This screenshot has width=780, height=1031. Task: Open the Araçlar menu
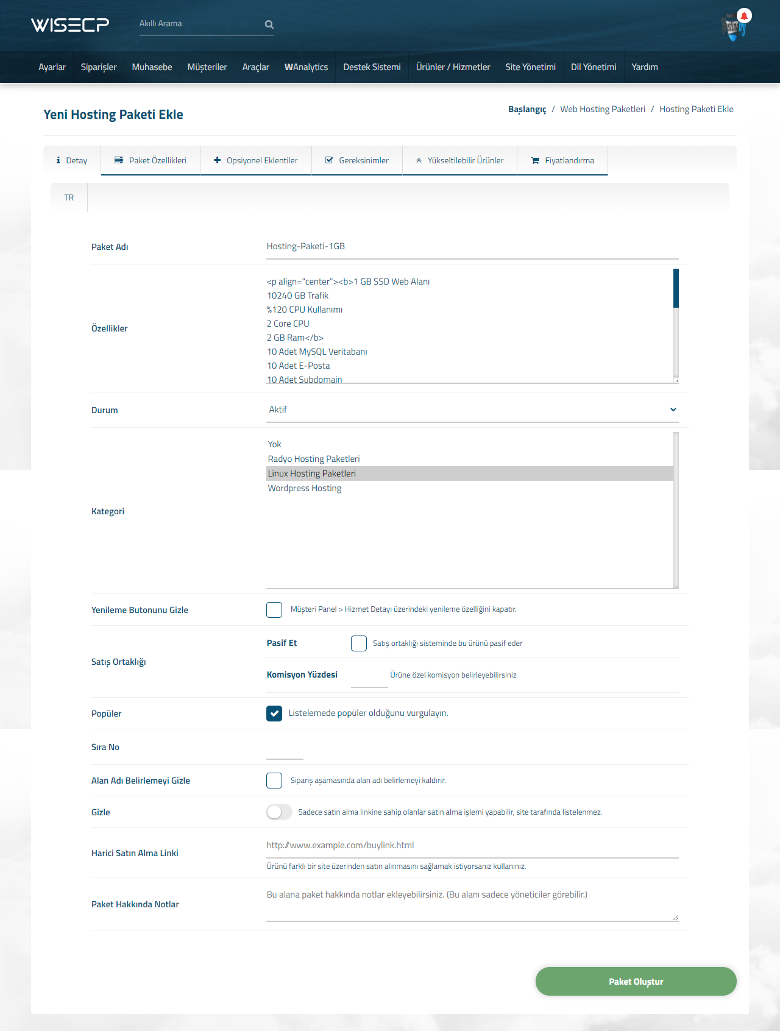[x=256, y=67]
